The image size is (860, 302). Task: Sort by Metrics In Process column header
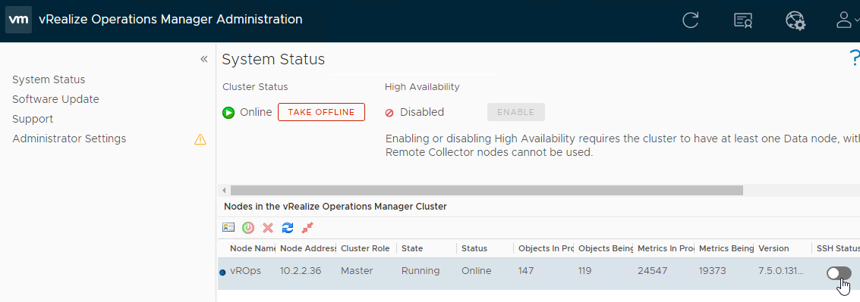[666, 248]
